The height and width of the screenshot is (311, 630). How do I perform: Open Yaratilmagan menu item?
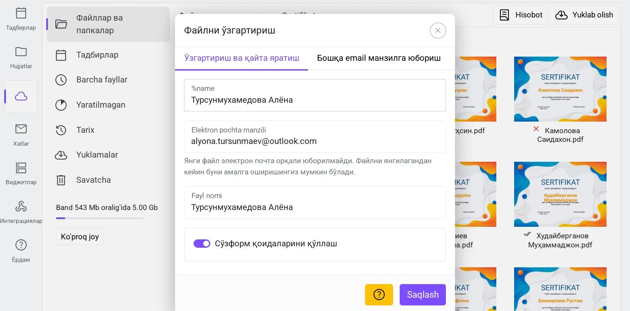click(108, 105)
